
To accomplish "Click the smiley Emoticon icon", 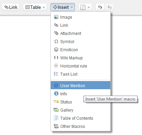I will point(56,50).
